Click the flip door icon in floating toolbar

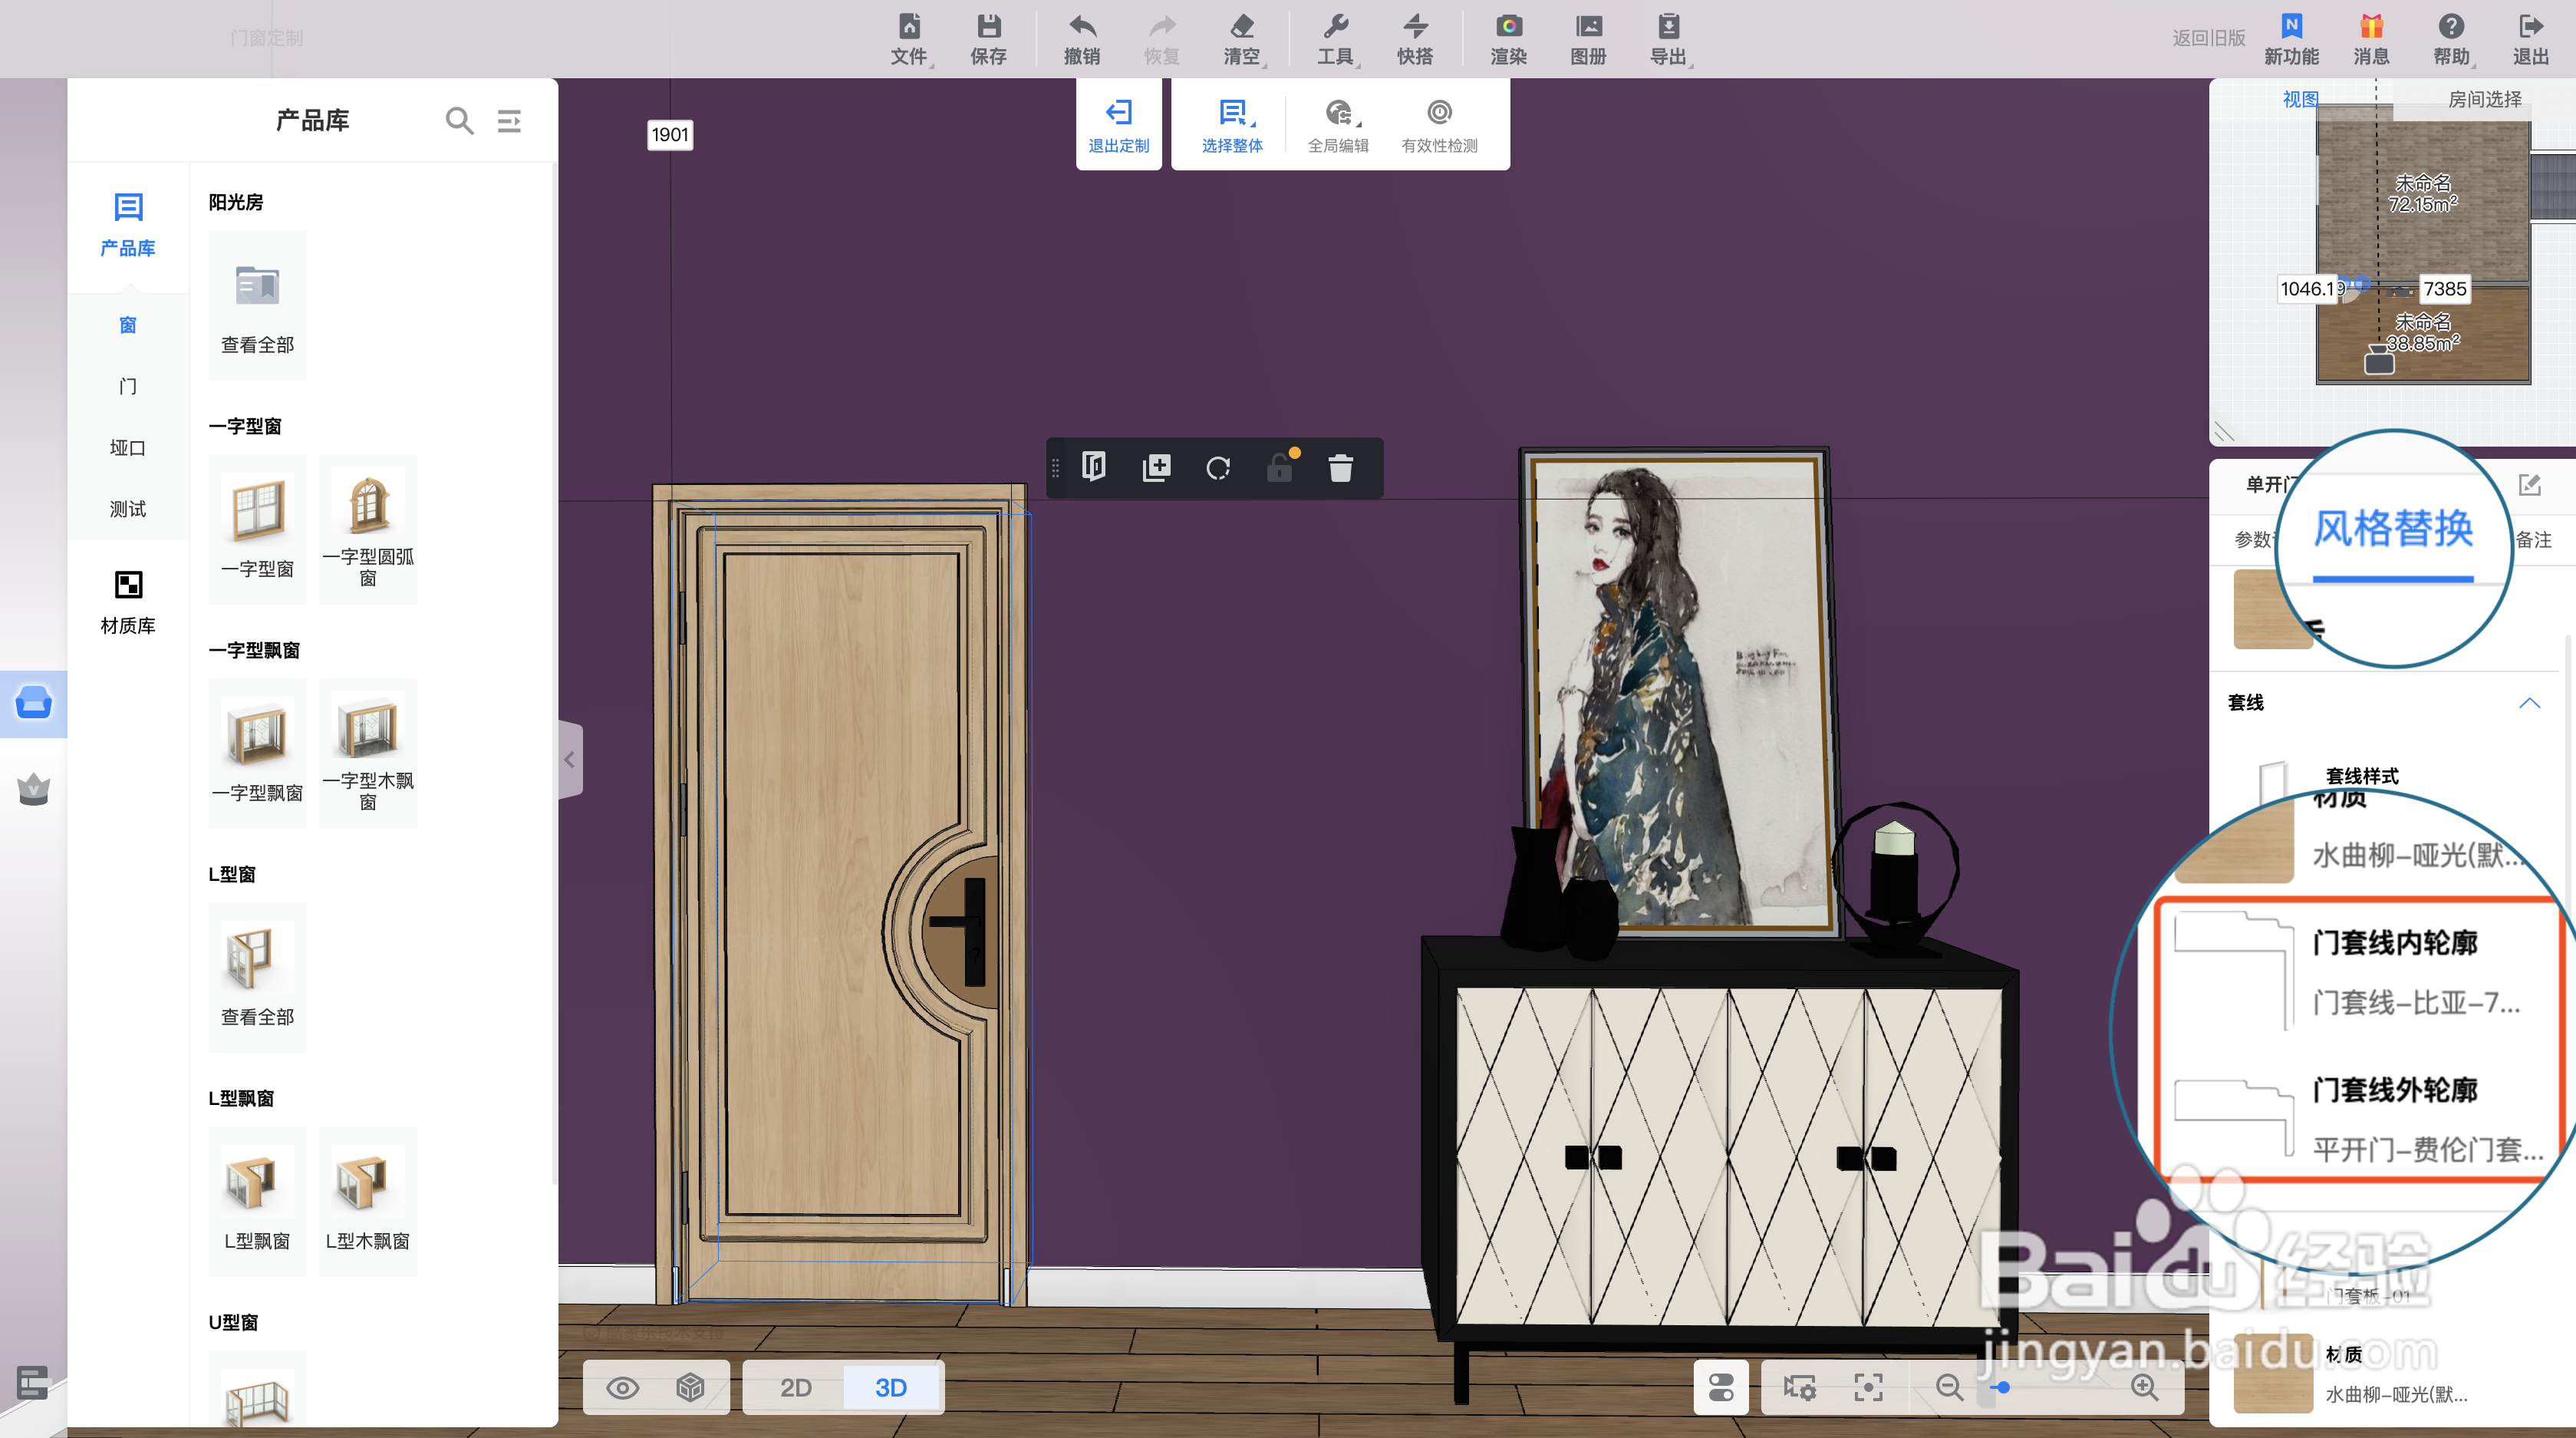coord(1094,467)
